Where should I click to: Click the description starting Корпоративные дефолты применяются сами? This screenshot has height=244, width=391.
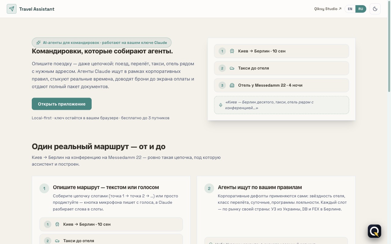pos(282,203)
